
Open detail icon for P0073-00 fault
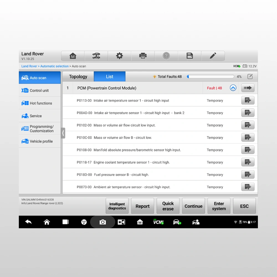point(248,187)
